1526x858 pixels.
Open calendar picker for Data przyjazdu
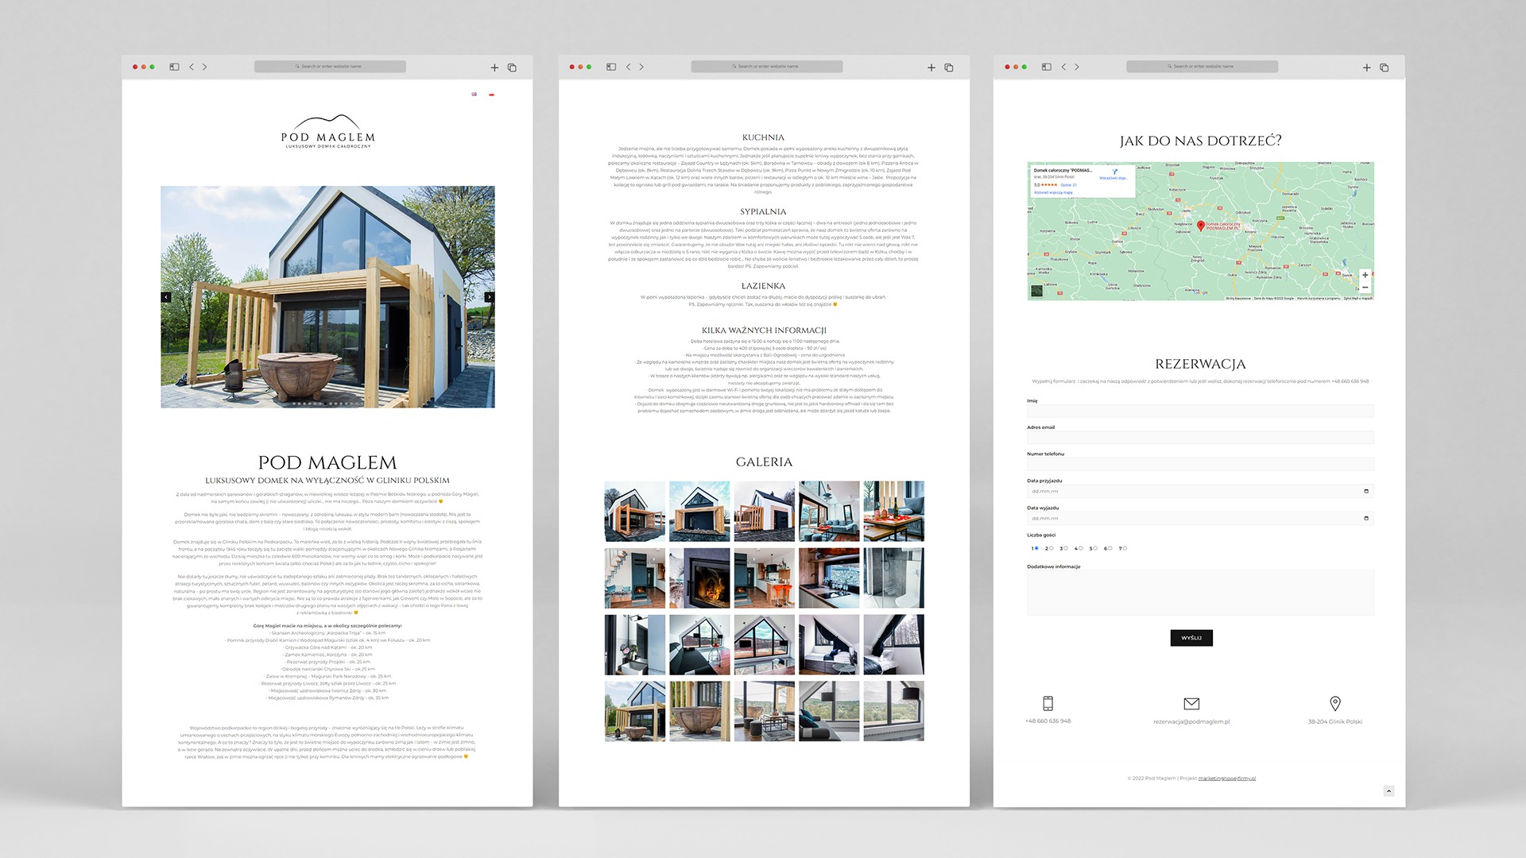coord(1366,491)
